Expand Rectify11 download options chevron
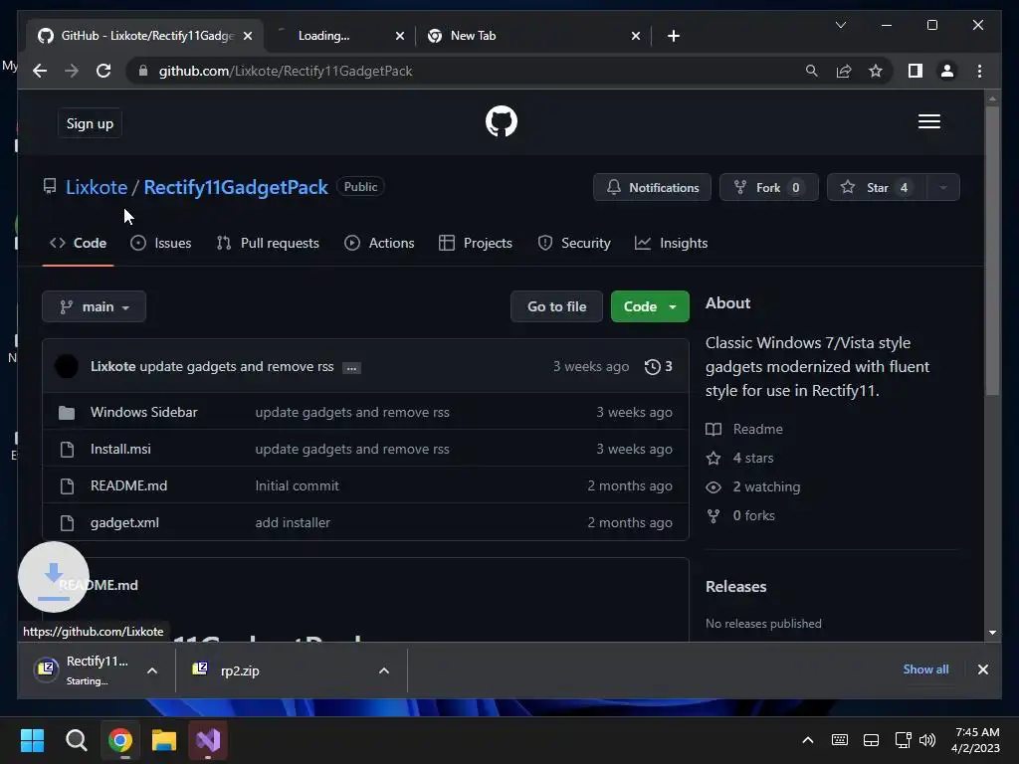1019x764 pixels. (x=152, y=671)
